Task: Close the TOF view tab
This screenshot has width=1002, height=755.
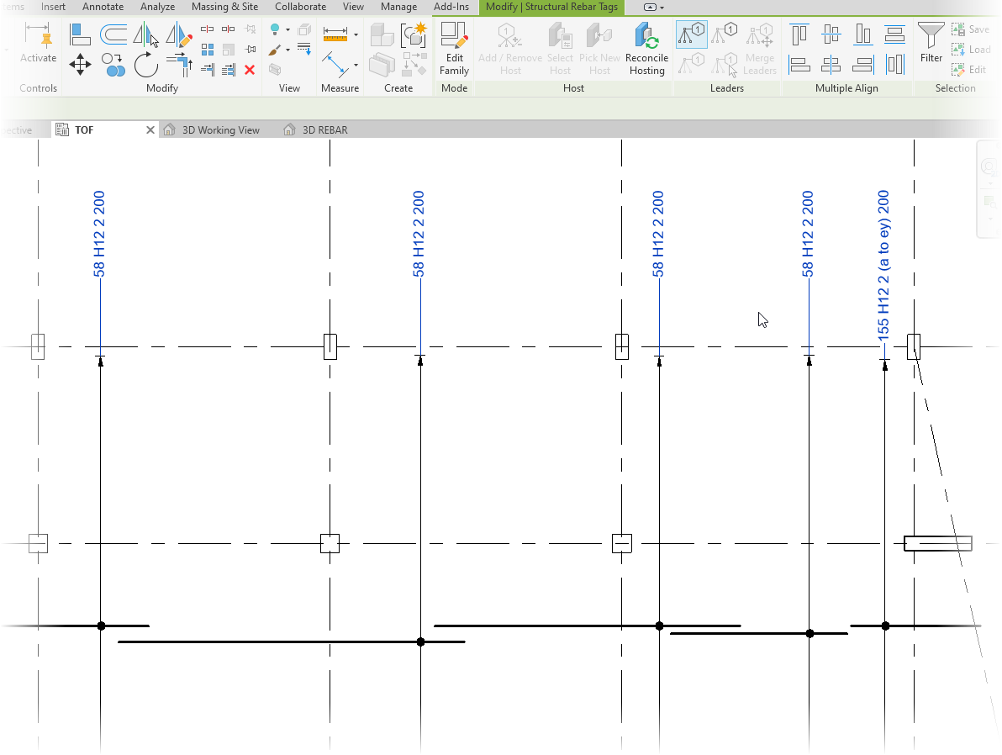Action: (150, 130)
